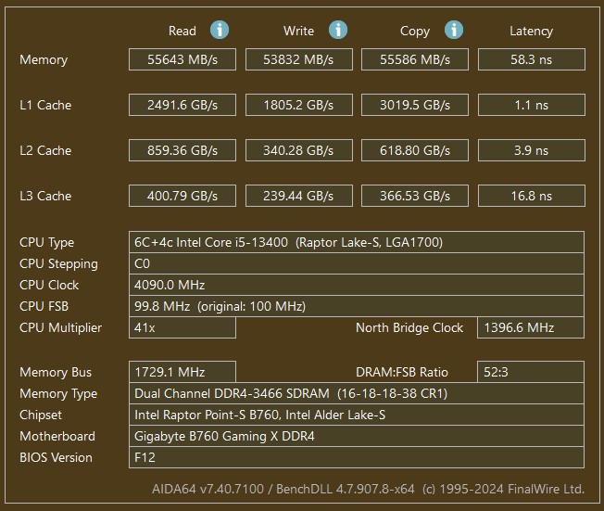Click the Memory Bus label
The image size is (604, 511).
pos(56,372)
